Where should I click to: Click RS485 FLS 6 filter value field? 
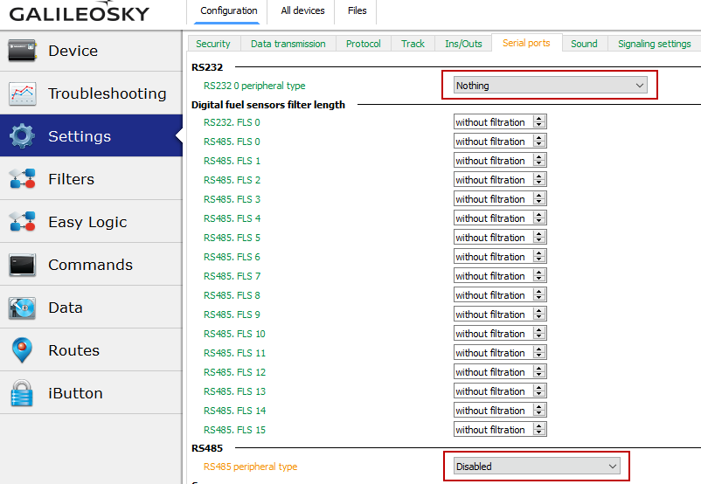(x=493, y=257)
